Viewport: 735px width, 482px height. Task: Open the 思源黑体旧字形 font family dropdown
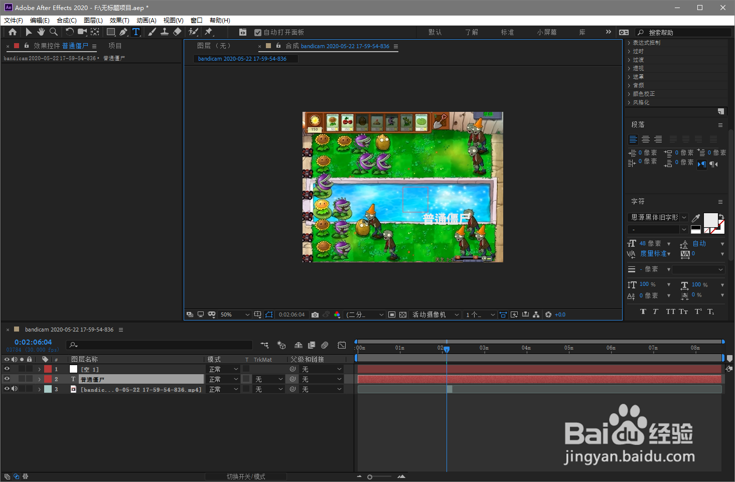658,218
